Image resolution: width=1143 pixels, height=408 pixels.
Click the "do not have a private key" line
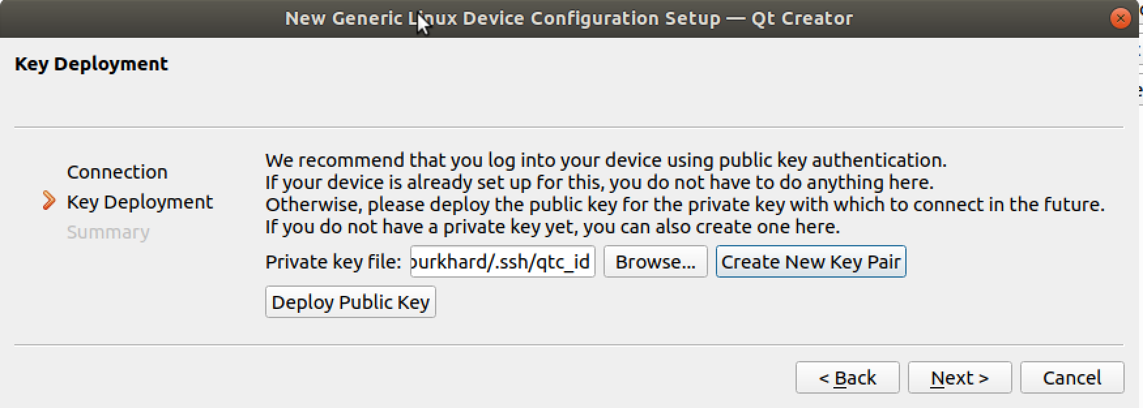pos(552,227)
